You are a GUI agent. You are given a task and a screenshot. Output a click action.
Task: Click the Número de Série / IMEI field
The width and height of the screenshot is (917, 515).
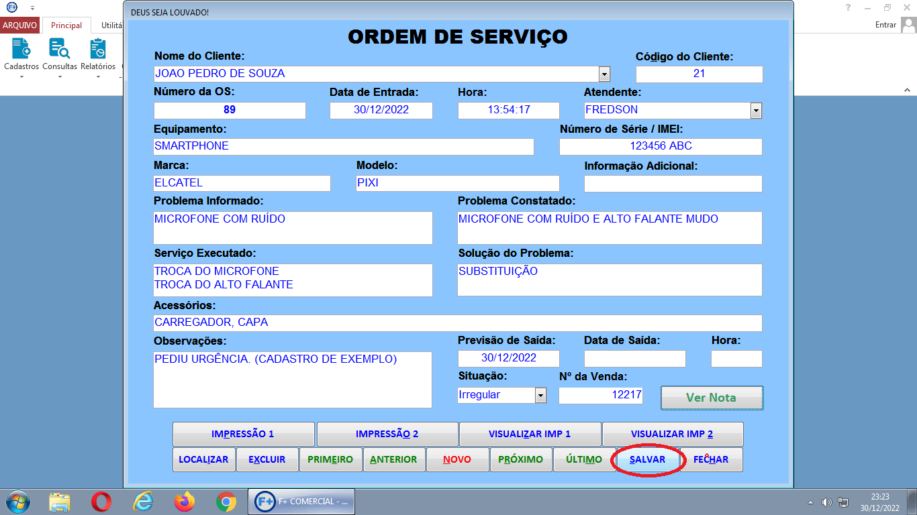661,147
